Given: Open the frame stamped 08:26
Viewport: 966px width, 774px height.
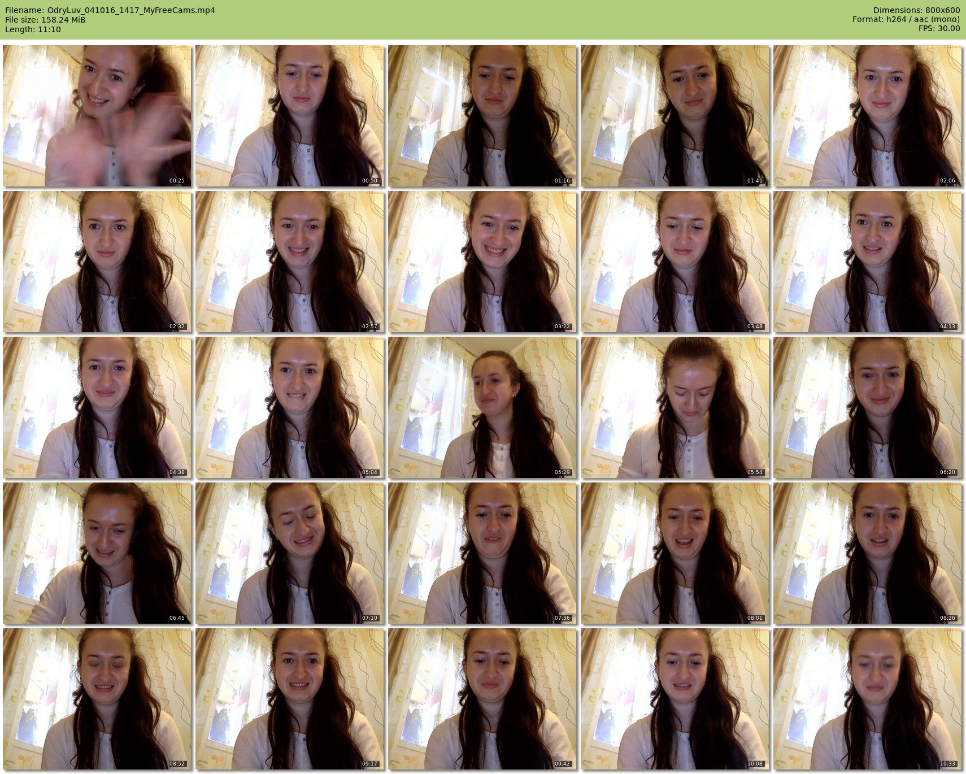Looking at the screenshot, I should click(x=868, y=553).
